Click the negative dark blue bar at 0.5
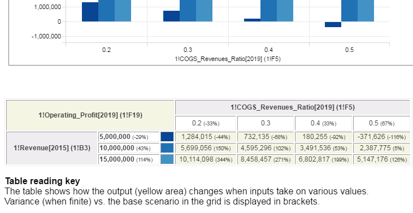This screenshot has height=213, width=413. 333,24
